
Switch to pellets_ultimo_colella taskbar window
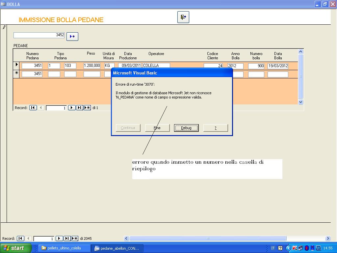pyautogui.click(x=65, y=248)
